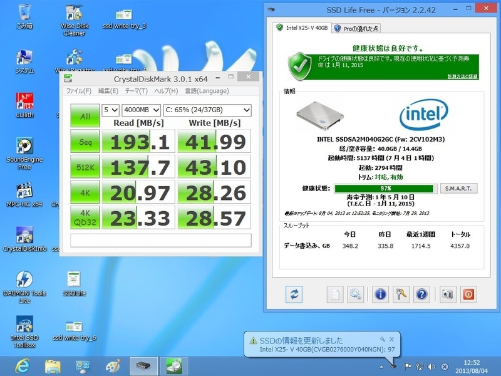501x376 pixels.
Task: Open ssd write try_6 desktop file
Action: (x=74, y=331)
